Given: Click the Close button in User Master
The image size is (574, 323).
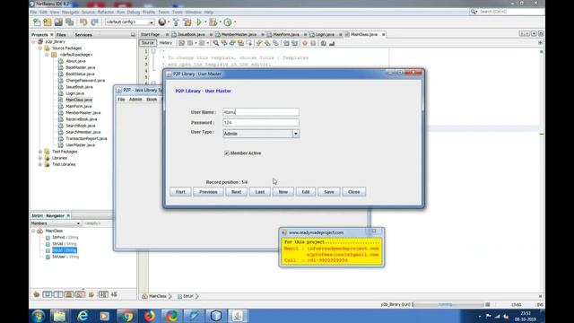Looking at the screenshot, I should 354,192.
